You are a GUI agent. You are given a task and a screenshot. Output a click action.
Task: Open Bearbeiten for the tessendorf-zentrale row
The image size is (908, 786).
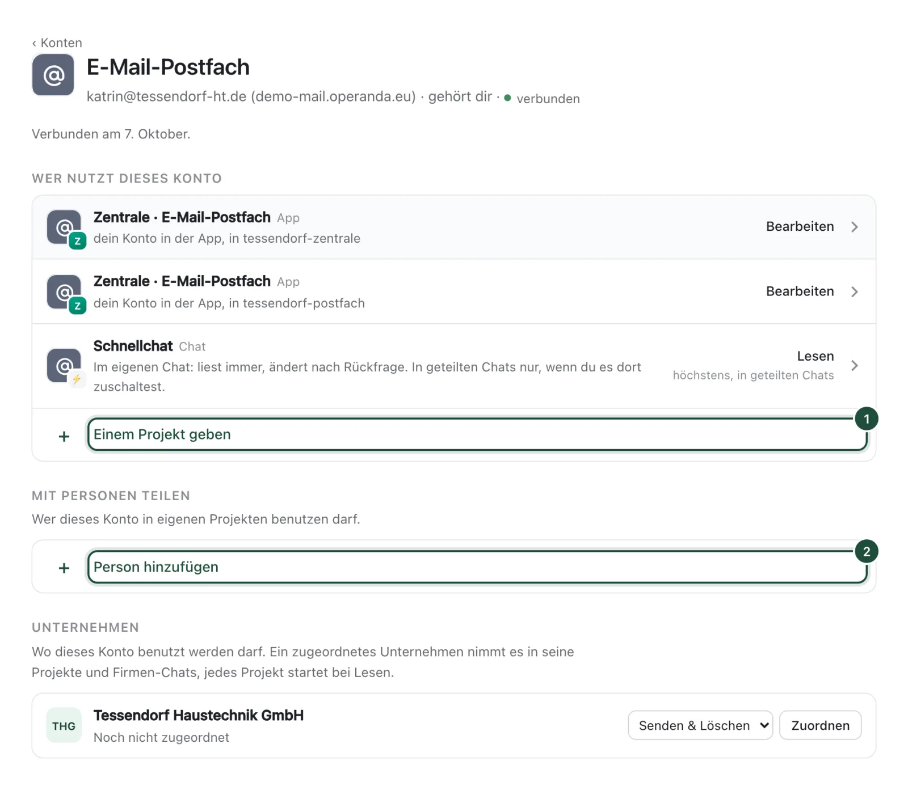tap(800, 227)
